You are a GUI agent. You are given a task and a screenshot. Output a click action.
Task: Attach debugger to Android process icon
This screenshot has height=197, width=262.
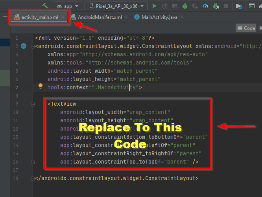(216, 6)
